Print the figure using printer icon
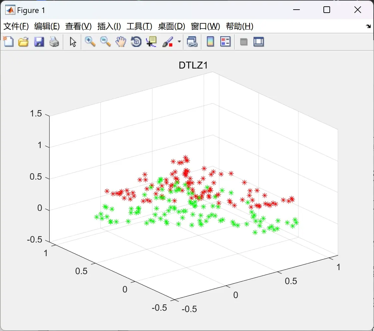This screenshot has height=331, width=374. 54,42
